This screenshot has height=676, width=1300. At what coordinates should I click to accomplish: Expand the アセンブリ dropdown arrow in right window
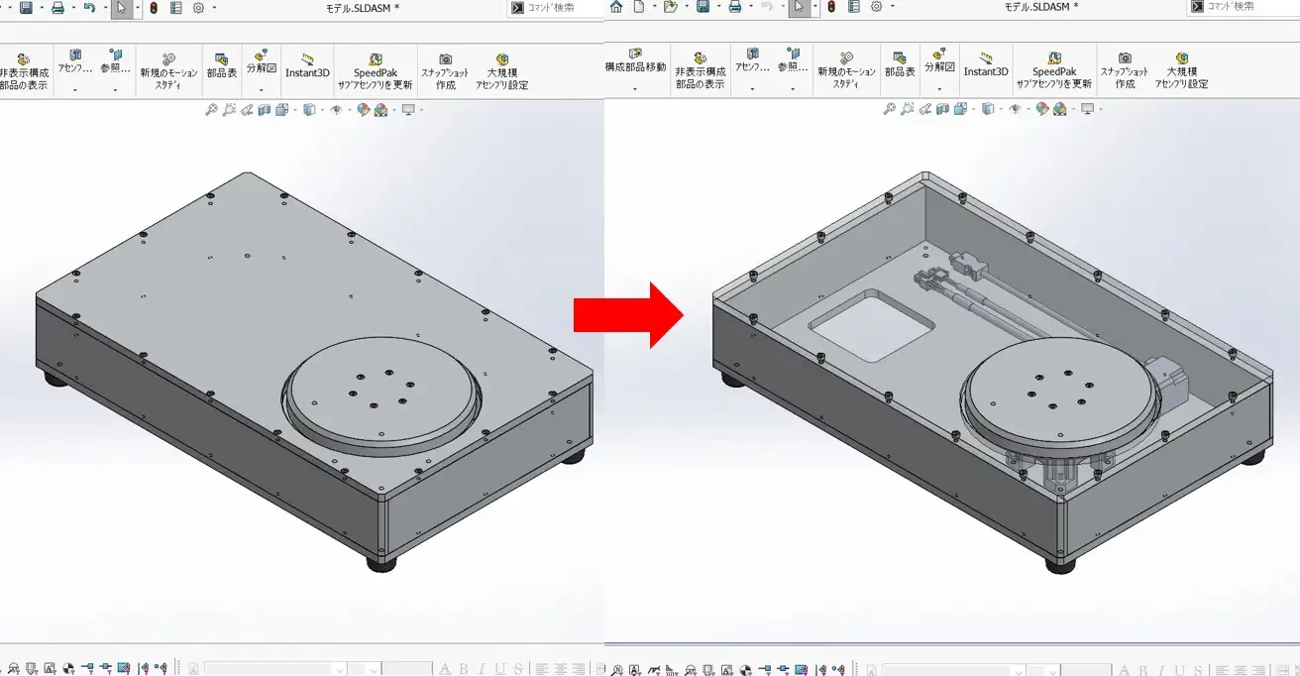tap(752, 90)
